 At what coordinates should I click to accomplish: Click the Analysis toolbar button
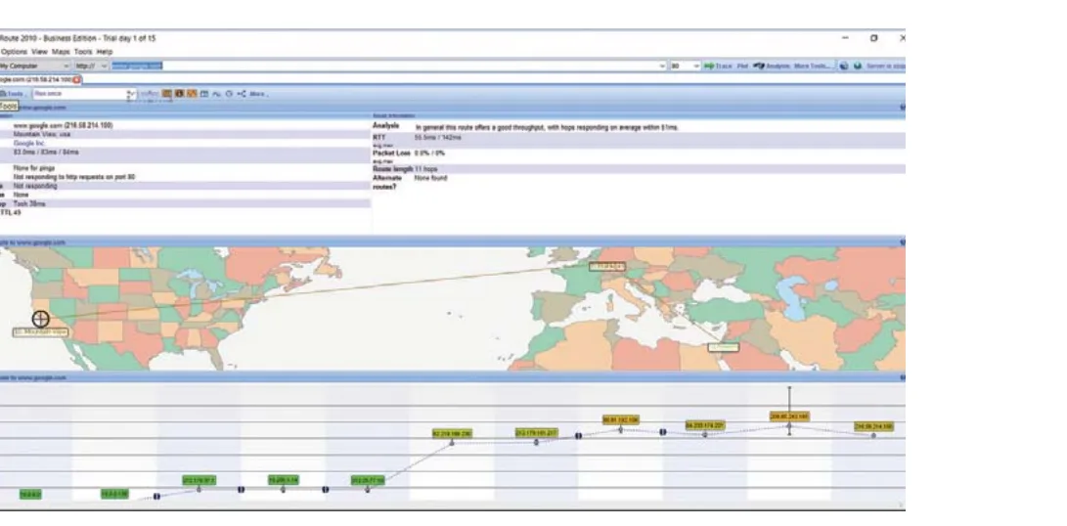(772, 66)
